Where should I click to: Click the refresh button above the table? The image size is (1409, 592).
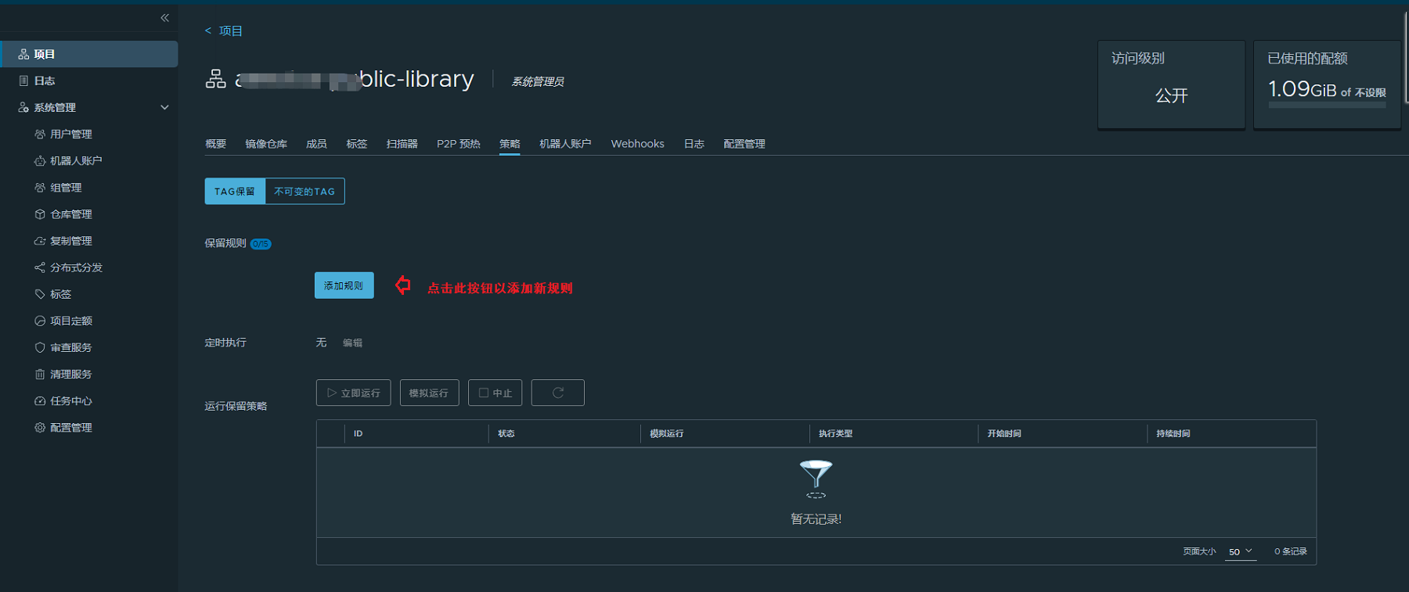[557, 393]
